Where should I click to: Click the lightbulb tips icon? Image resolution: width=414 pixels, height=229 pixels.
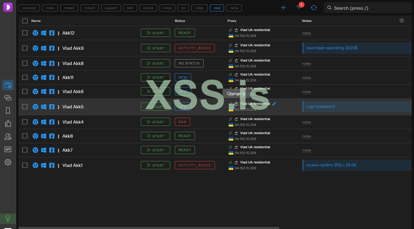pos(8,219)
